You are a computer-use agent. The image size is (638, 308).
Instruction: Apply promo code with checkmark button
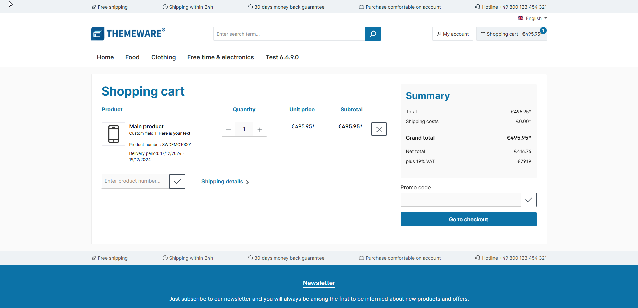528,200
